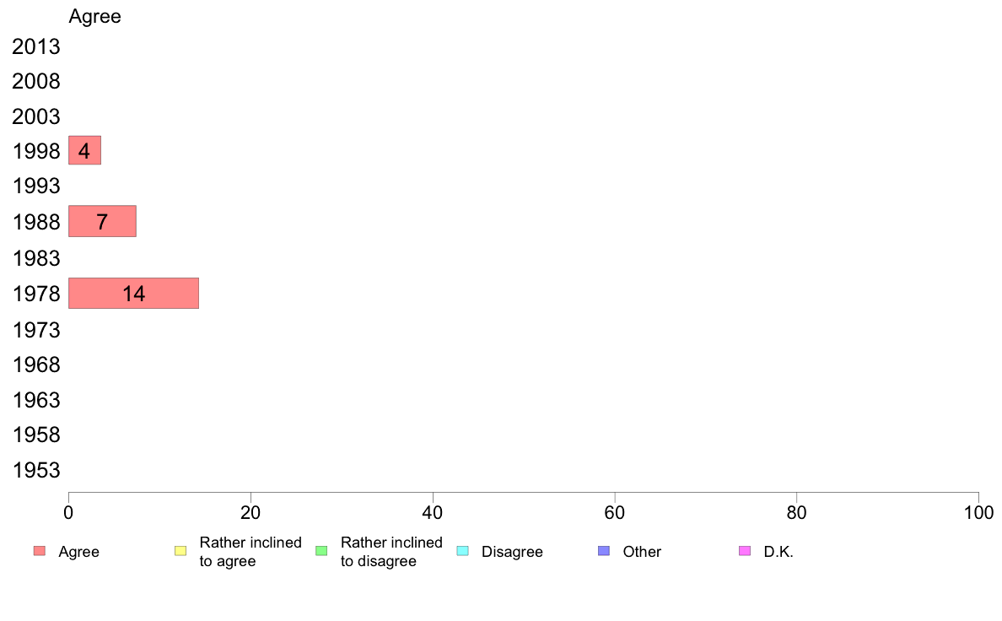Image resolution: width=1002 pixels, height=621 pixels.
Task: Select the 1978 bar showing 14
Action: pyautogui.click(x=133, y=294)
